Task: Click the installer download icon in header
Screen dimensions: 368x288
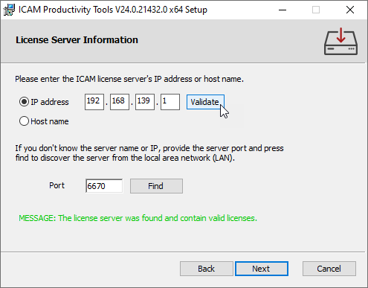Action: 340,41
